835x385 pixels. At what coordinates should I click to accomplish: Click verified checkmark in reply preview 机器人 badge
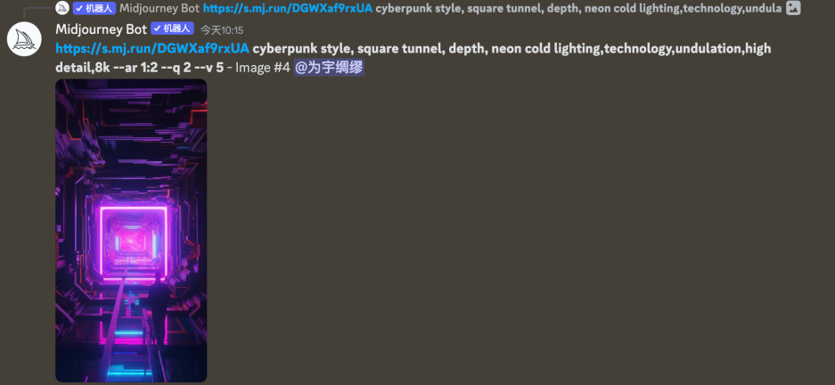(x=79, y=8)
